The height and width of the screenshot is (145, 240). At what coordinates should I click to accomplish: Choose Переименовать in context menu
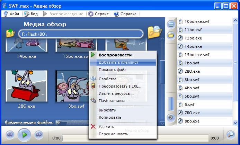click(x=123, y=134)
